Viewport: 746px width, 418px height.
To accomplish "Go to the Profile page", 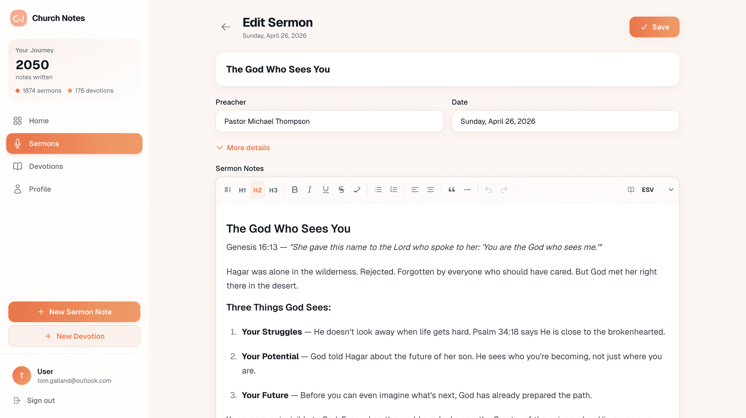I will tap(41, 189).
